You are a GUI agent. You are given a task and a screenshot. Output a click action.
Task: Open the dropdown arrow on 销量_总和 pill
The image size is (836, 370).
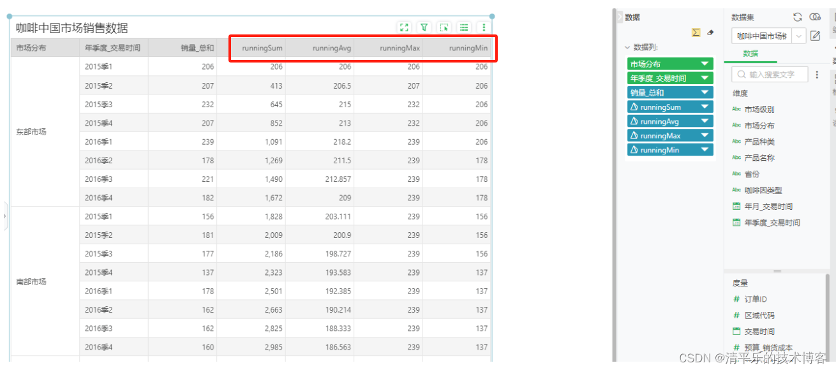[x=705, y=93]
